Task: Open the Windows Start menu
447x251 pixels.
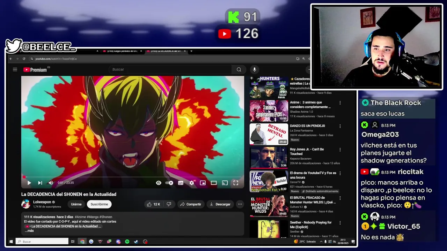Action: [x=11, y=241]
